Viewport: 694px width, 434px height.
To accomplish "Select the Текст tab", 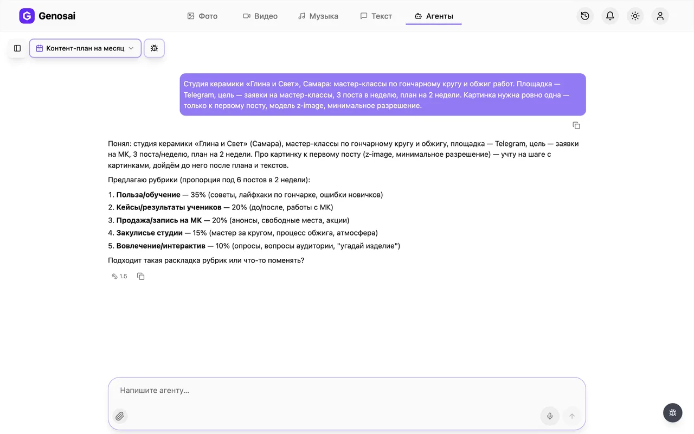I will point(376,16).
